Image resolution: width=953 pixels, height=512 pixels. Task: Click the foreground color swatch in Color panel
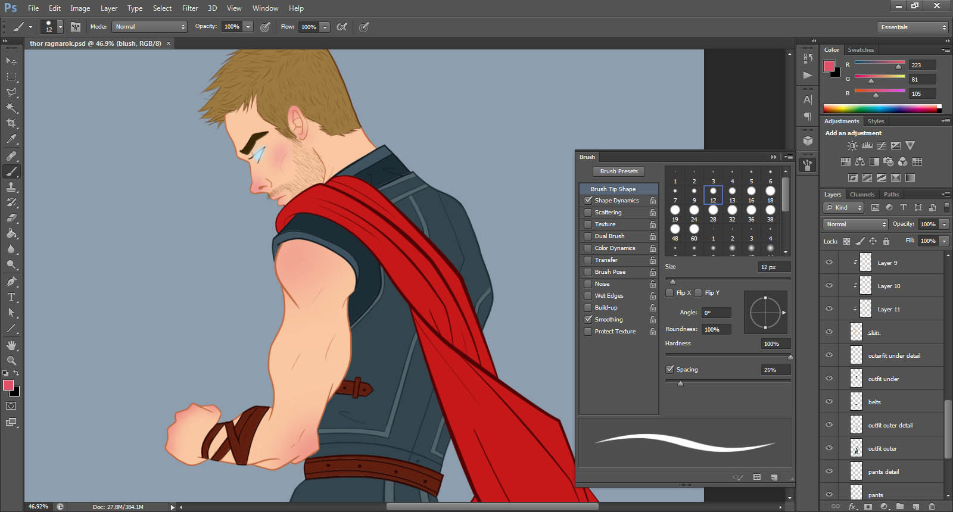coord(829,66)
